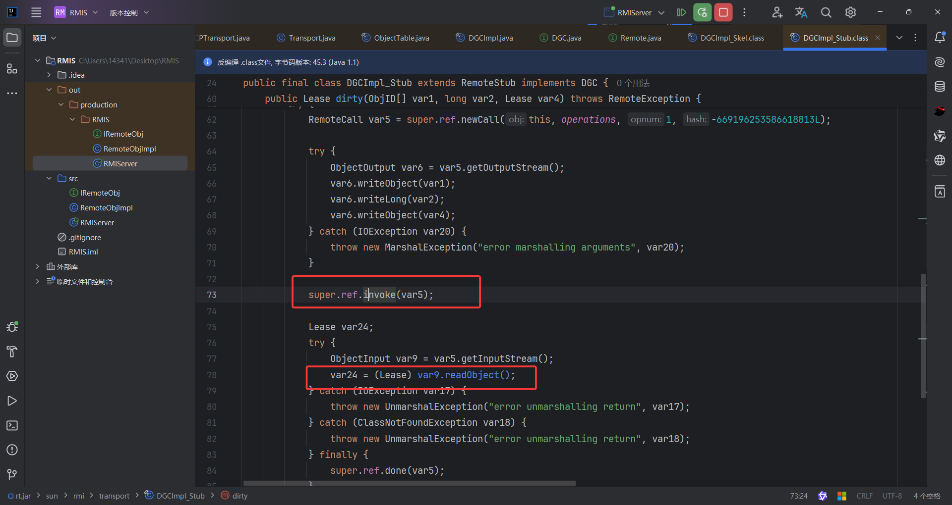Click the 0 个用法 usages hint

pos(633,83)
